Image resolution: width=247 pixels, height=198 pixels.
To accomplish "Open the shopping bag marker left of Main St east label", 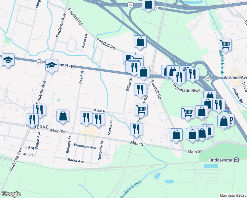I will click(176, 135).
